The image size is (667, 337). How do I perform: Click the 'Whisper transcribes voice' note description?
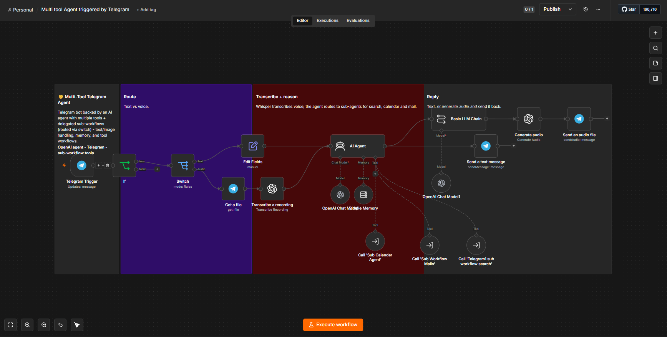point(336,107)
